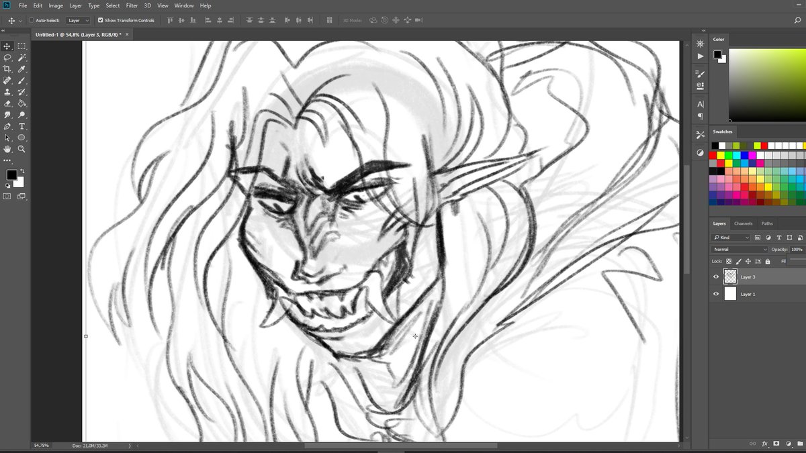806x453 pixels.
Task: Click the Opacity 100% field
Action: click(x=797, y=249)
